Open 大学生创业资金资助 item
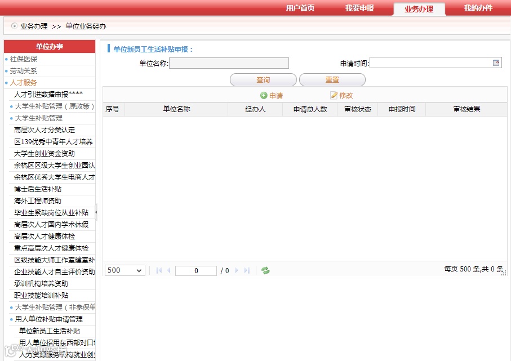The image size is (511, 361). 45,153
